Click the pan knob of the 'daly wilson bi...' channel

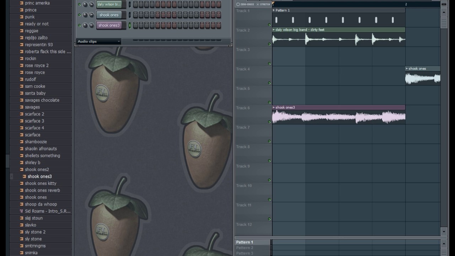tap(85, 5)
